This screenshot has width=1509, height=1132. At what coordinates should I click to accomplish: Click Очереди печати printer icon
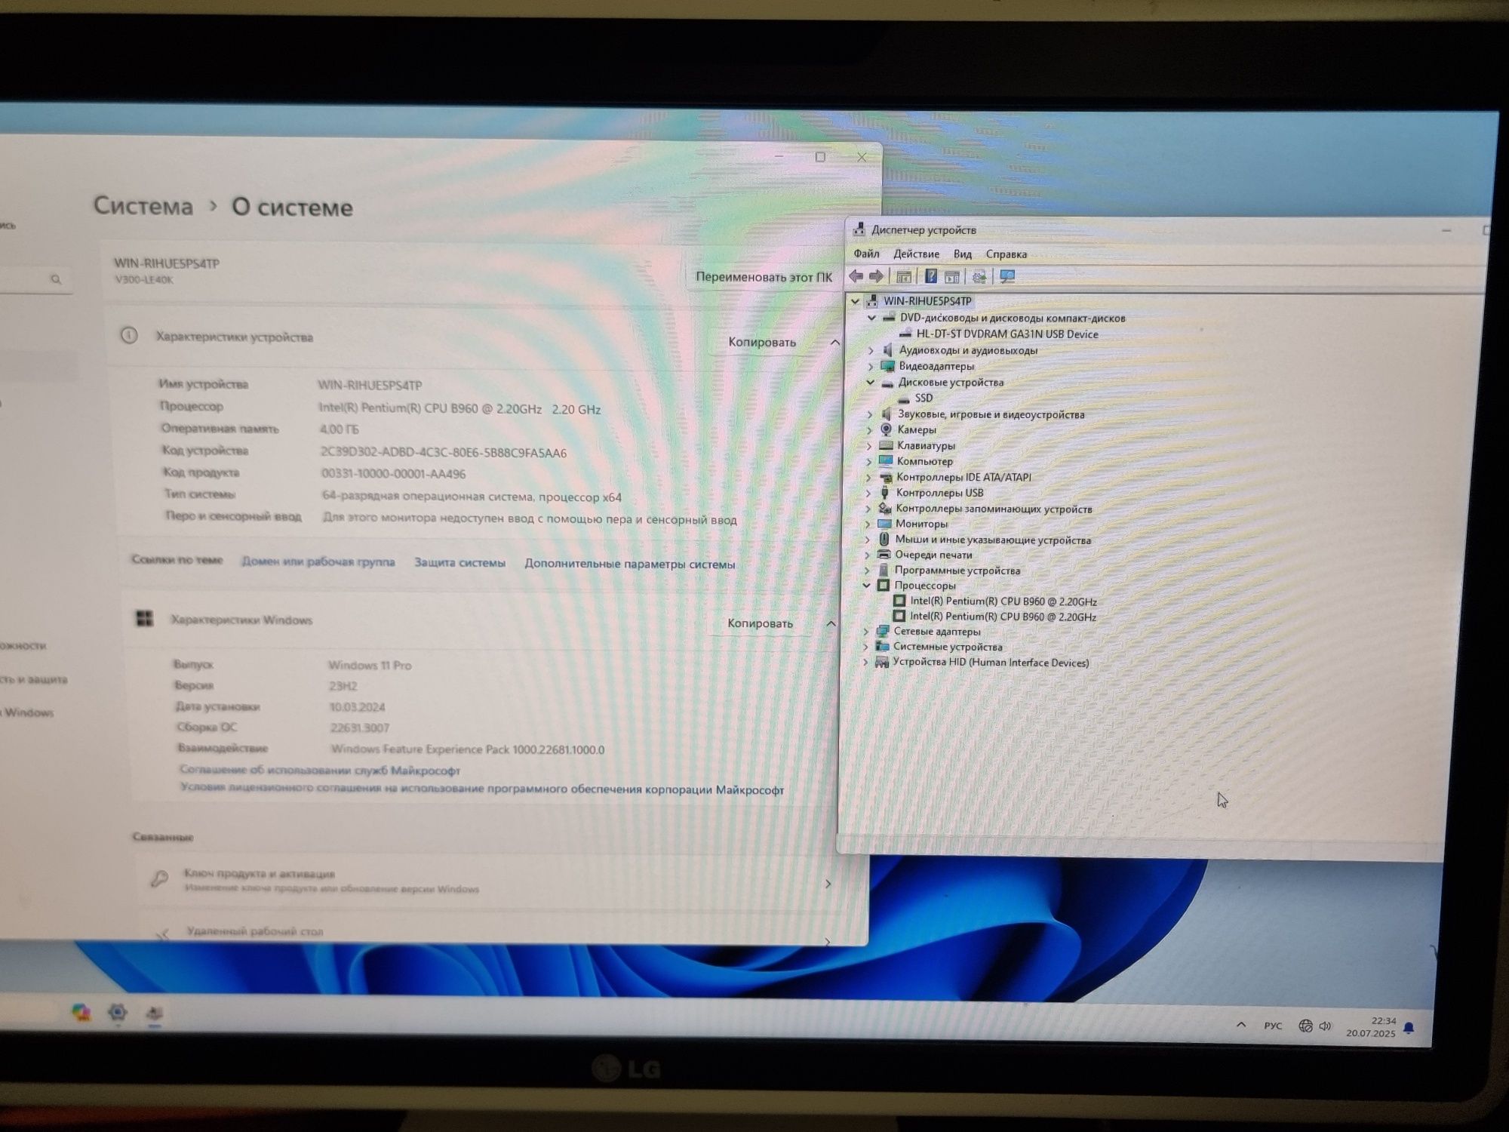point(884,555)
